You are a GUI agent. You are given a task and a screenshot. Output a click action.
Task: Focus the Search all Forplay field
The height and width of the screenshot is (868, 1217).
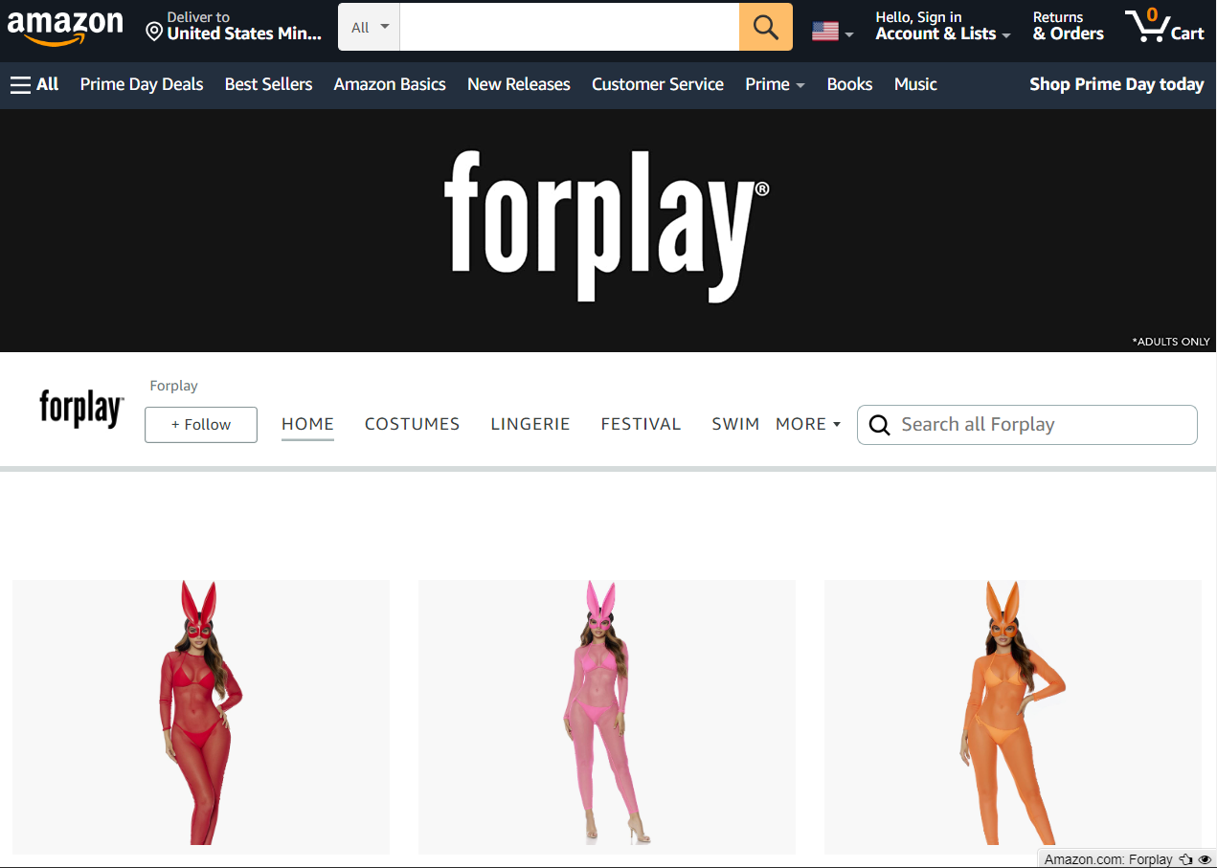(1026, 425)
